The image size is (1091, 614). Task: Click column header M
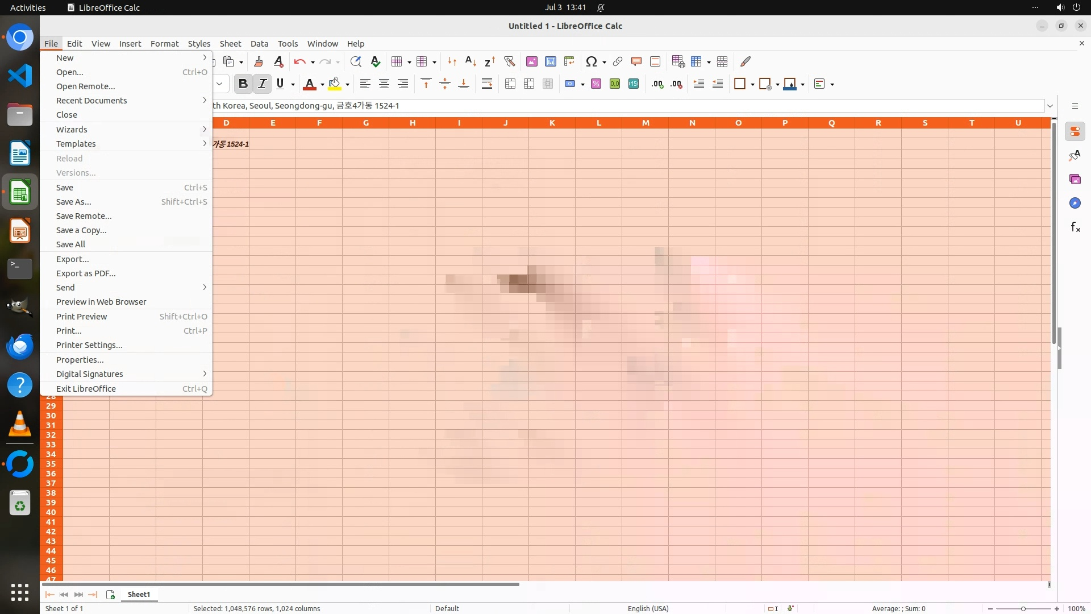pyautogui.click(x=646, y=123)
